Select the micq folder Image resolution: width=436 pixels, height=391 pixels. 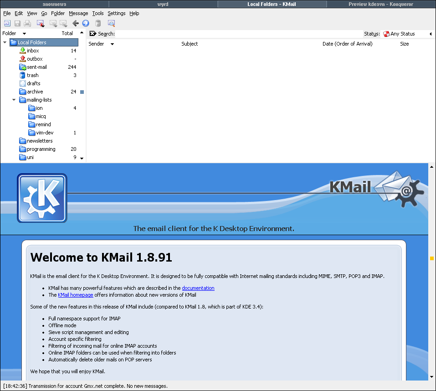coord(41,116)
